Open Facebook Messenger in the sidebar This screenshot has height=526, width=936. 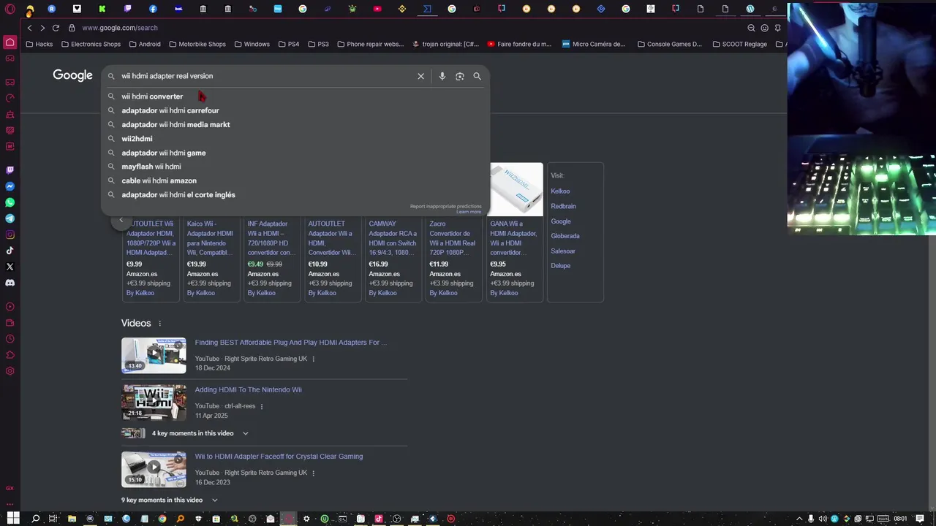(10, 186)
